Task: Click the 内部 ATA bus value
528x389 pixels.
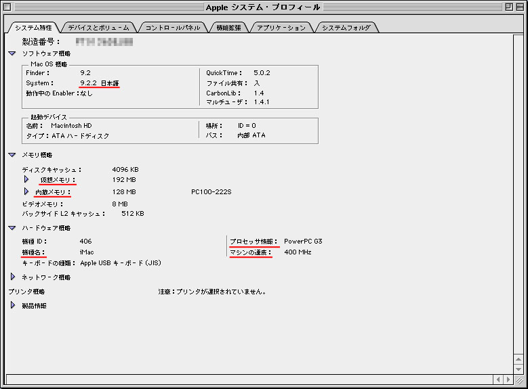Action: 251,135
